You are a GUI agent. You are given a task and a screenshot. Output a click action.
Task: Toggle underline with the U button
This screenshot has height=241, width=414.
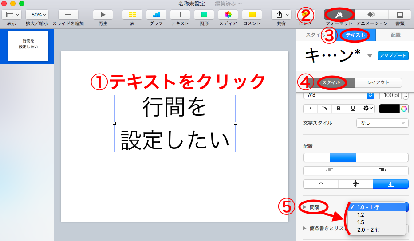[x=353, y=108]
